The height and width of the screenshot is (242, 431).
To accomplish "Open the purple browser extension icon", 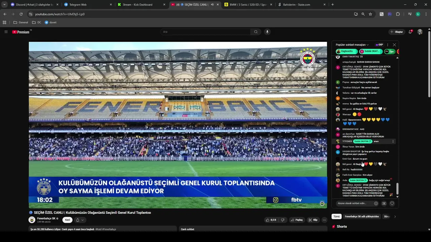I will [390, 14].
